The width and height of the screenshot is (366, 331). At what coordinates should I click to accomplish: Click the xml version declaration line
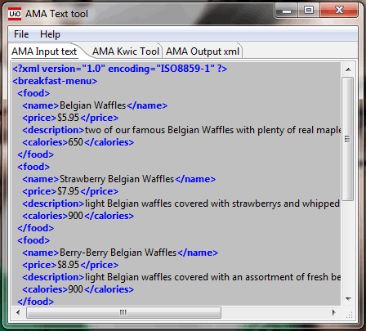120,69
